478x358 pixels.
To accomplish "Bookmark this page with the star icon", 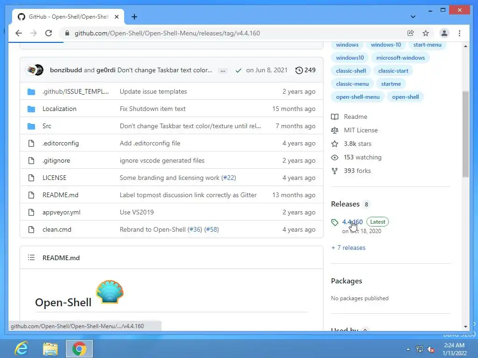I will coord(426,33).
